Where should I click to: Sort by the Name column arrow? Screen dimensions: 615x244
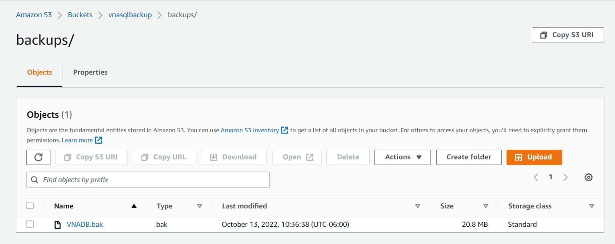(x=134, y=206)
